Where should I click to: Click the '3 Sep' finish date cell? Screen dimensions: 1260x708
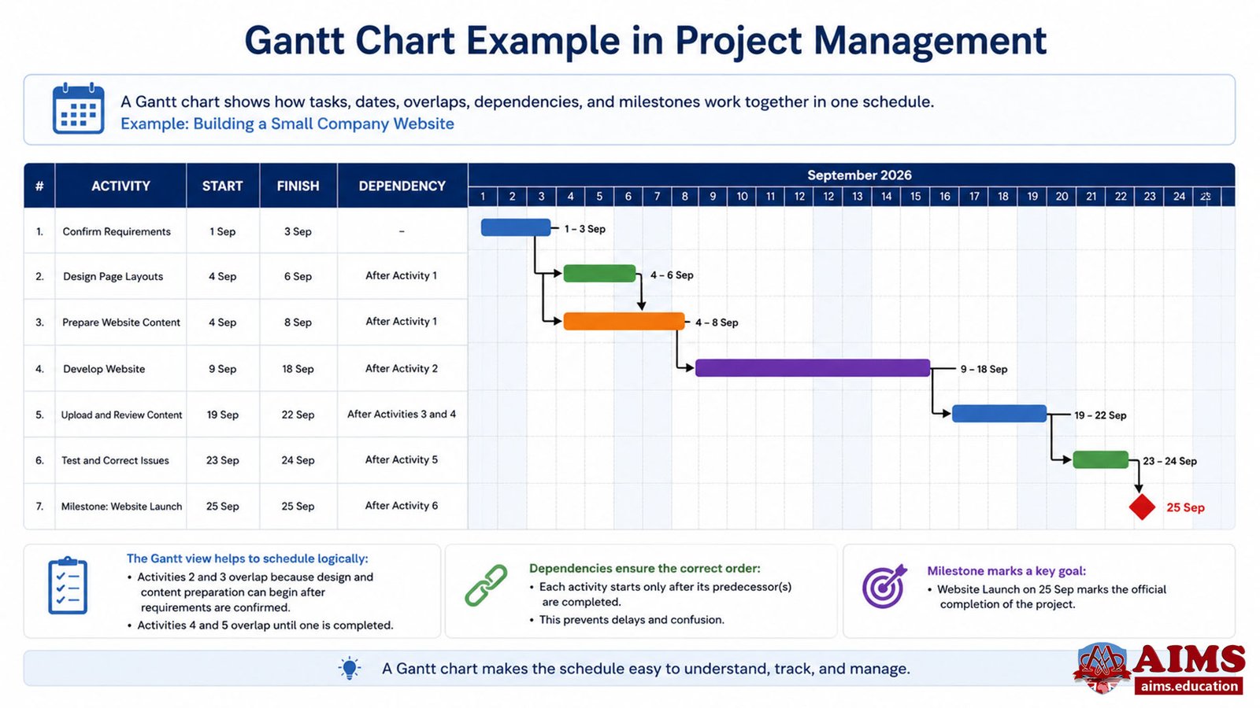coord(298,231)
